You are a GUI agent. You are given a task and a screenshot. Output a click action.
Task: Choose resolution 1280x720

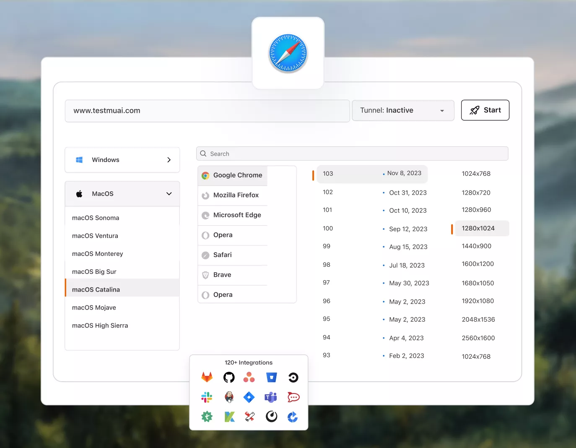point(476,193)
